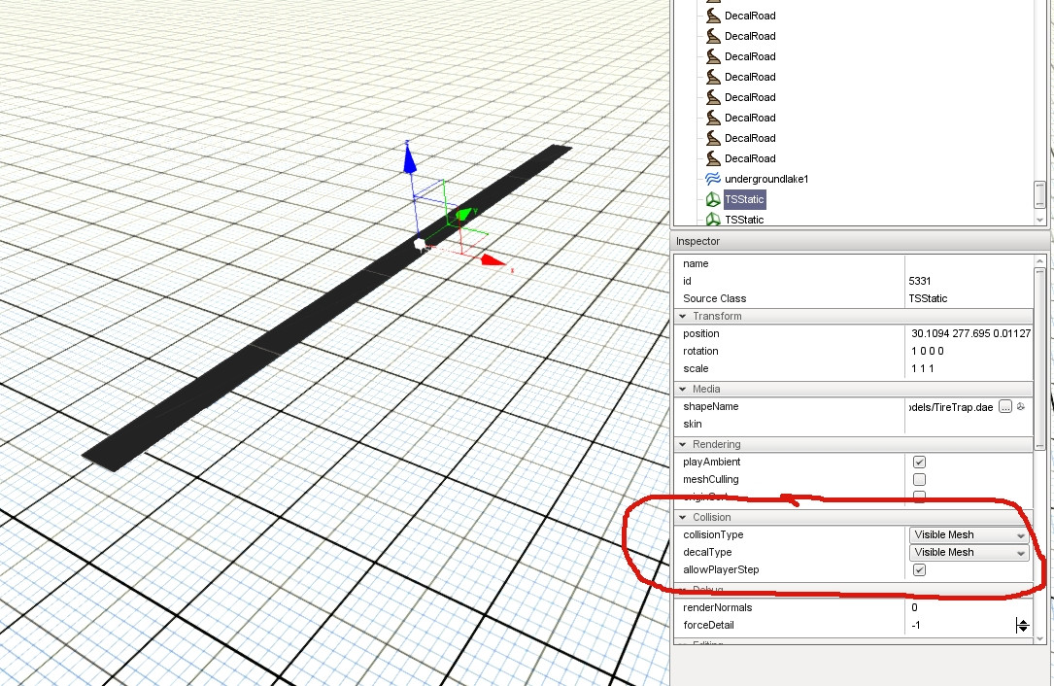Click the green Y-axis gizmo arrow

click(x=463, y=215)
